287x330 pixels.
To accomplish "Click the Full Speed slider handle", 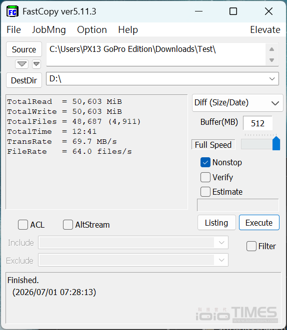I will pos(276,143).
